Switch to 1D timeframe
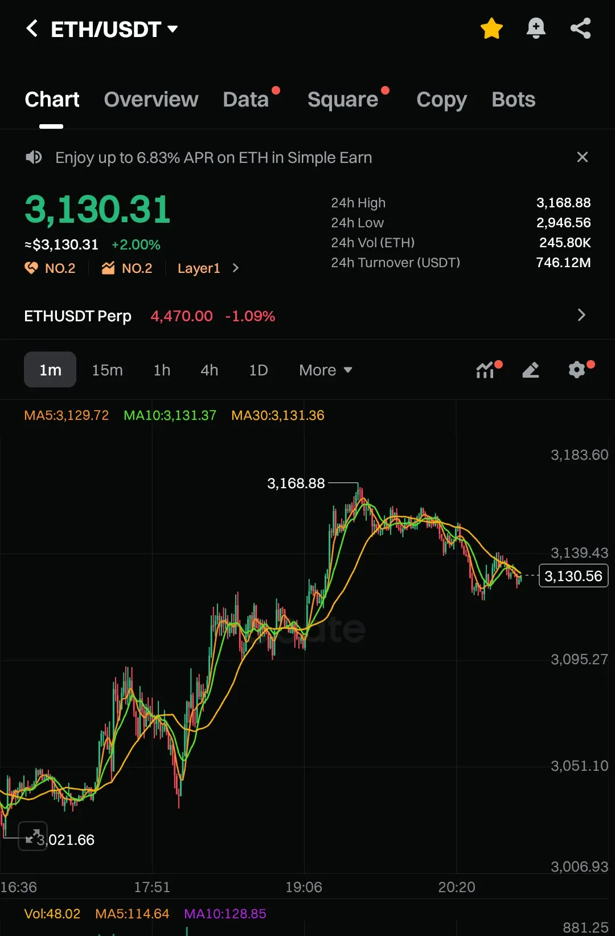 [x=258, y=370]
